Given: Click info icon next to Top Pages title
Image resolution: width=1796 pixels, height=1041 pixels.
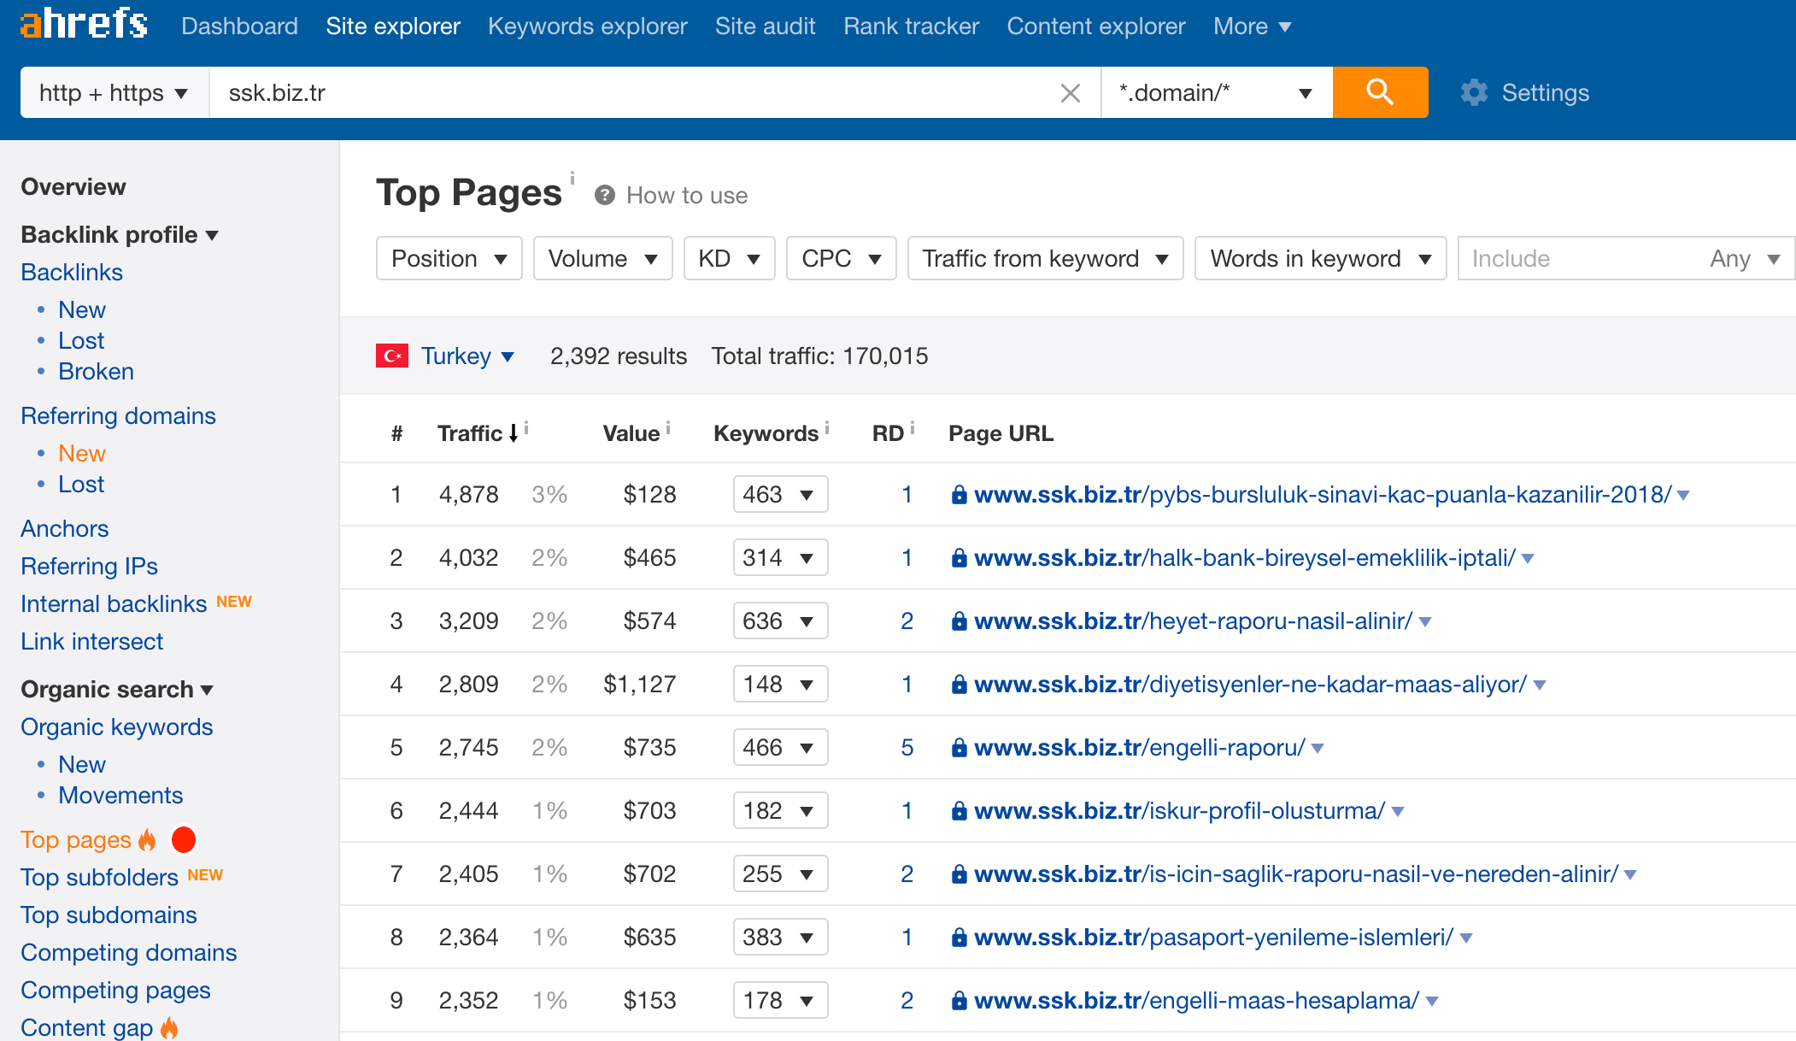Looking at the screenshot, I should 572,178.
